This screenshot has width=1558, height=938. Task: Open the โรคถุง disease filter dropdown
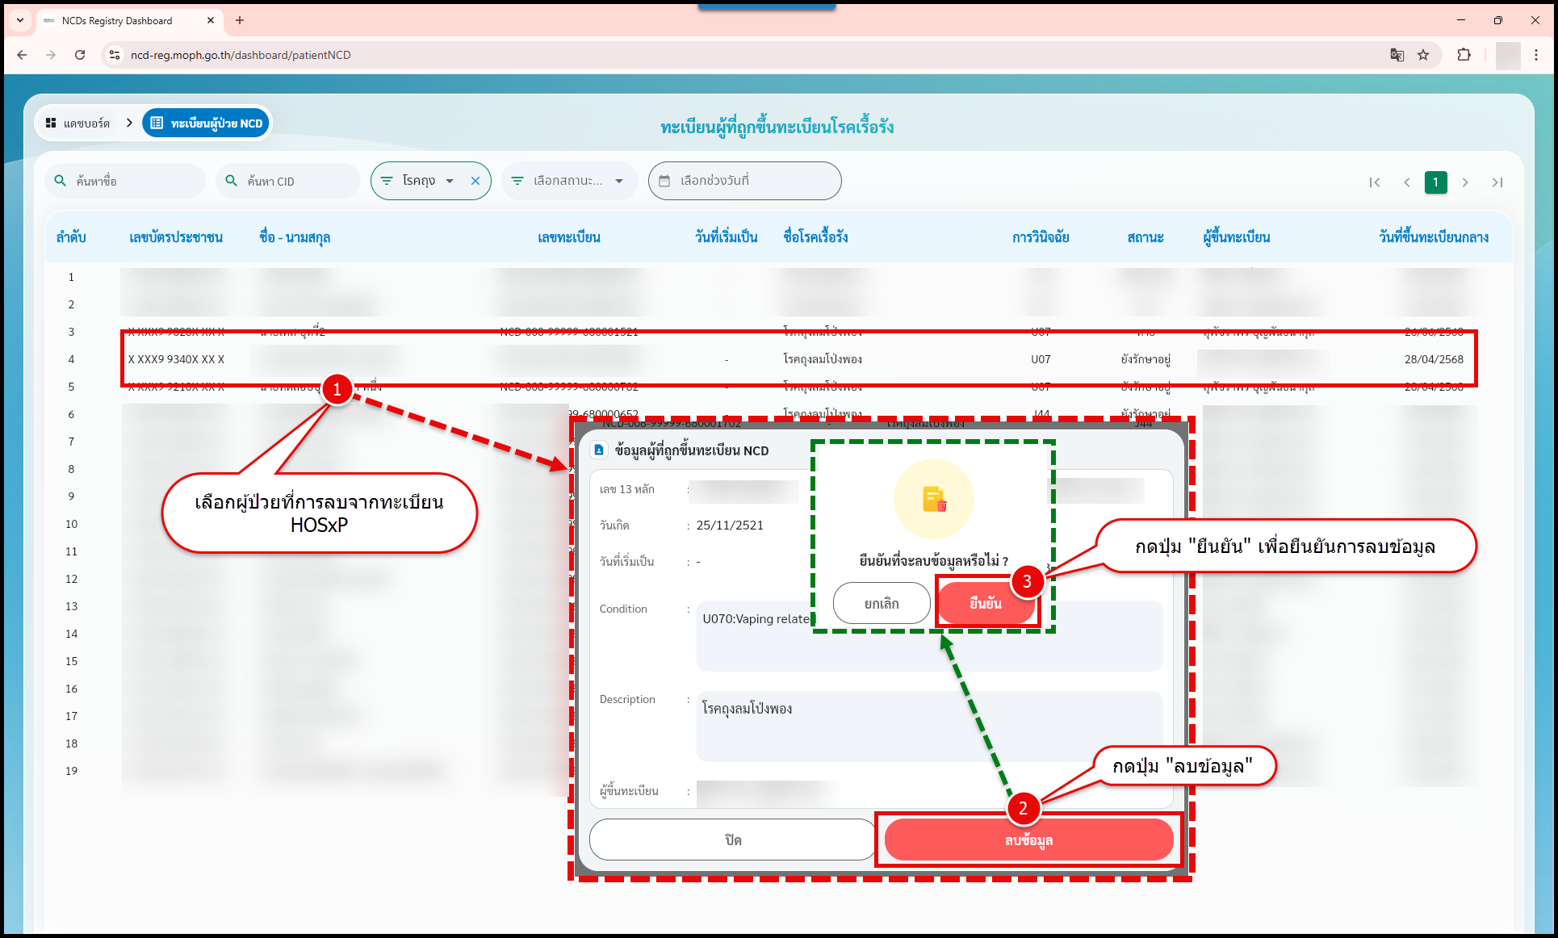(420, 181)
